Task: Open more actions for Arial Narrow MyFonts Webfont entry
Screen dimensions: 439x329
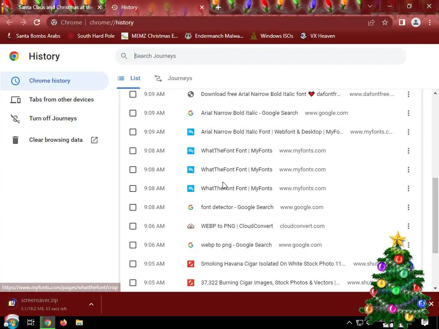Action: [x=409, y=132]
